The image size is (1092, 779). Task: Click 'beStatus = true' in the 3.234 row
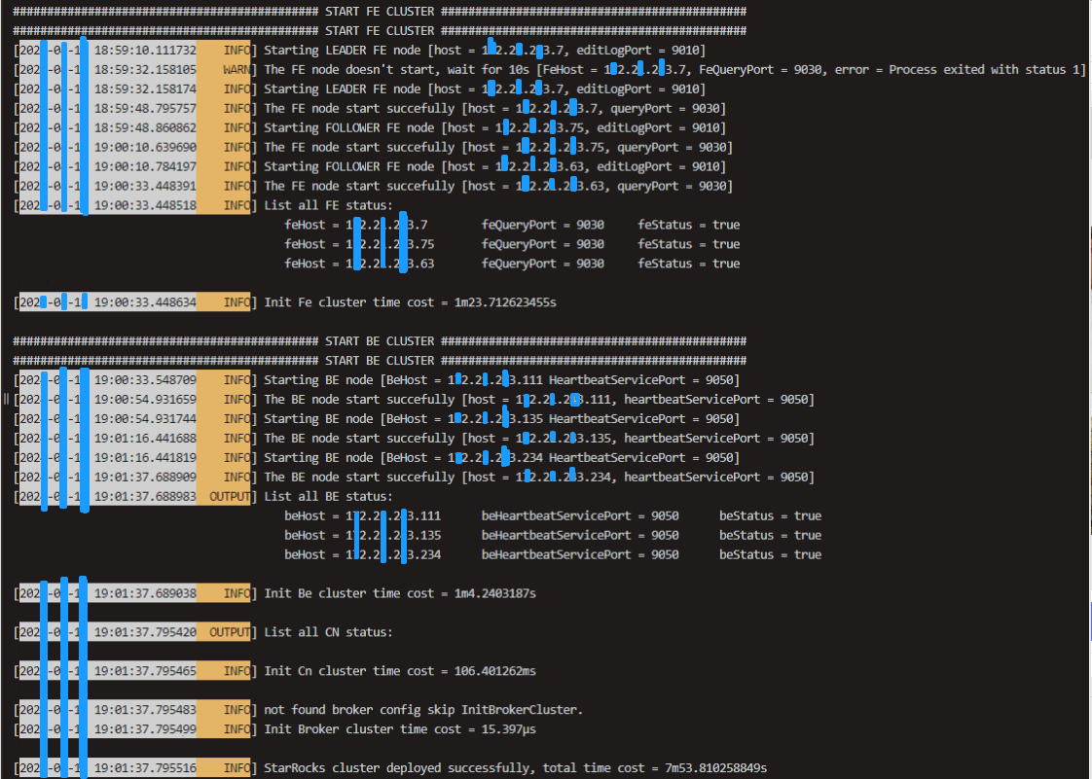pos(770,555)
